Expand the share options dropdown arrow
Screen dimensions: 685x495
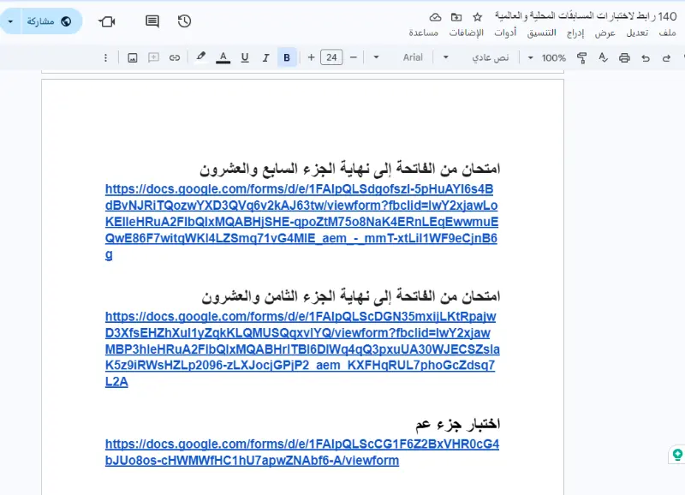pos(10,21)
